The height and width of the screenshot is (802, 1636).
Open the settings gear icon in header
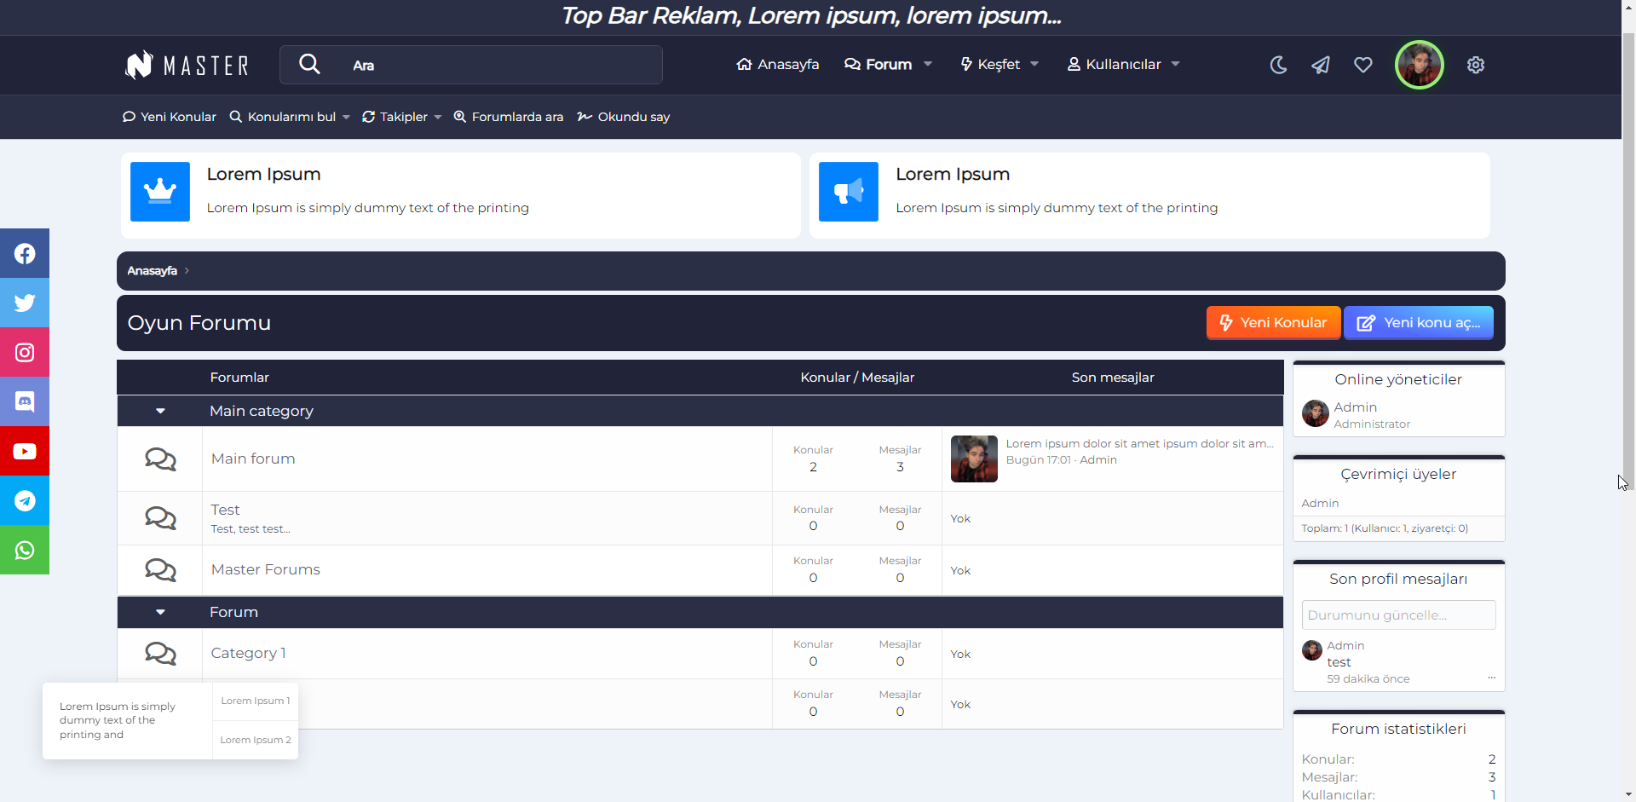tap(1476, 65)
